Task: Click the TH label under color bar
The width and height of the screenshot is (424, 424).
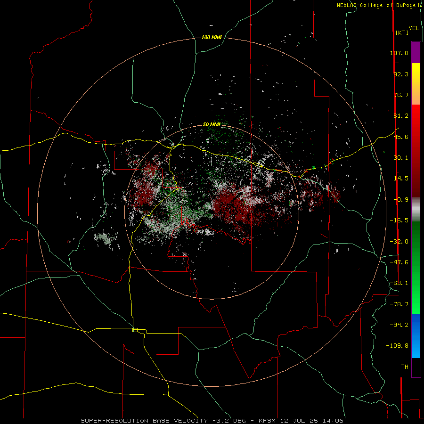Action: click(405, 367)
